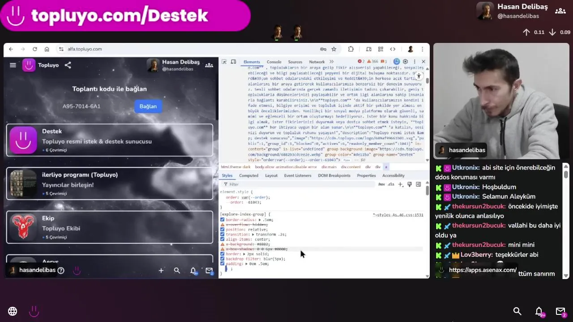Expand border shorthand triangle
This screenshot has height=322, width=573.
point(244,254)
